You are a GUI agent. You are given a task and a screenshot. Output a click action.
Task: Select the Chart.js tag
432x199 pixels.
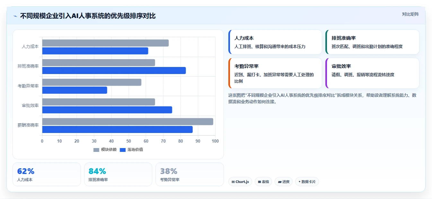240,182
